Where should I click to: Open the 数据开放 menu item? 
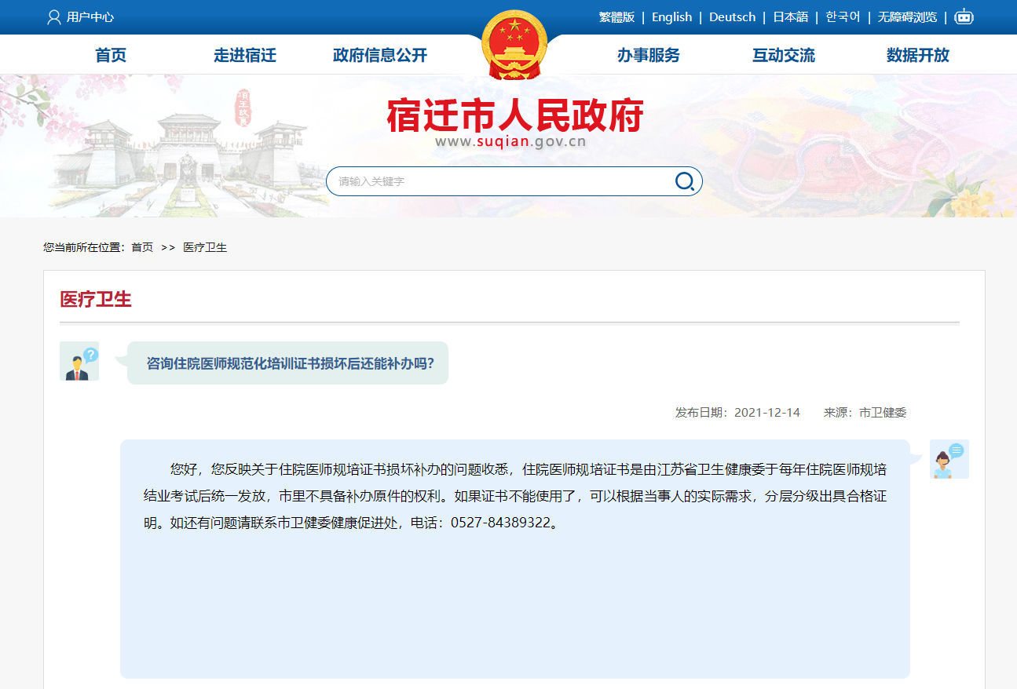[x=918, y=55]
